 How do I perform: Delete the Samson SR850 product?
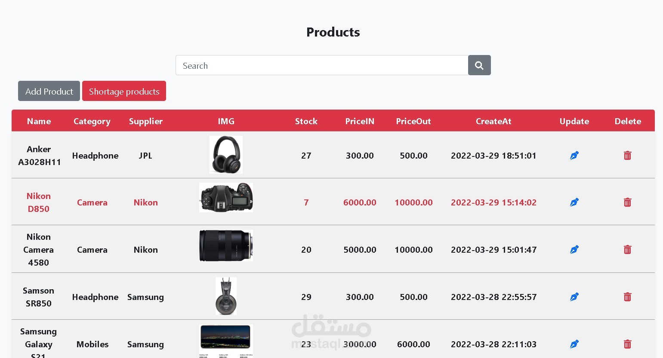pos(628,297)
